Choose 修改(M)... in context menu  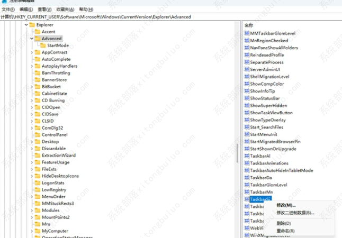click(x=286, y=205)
